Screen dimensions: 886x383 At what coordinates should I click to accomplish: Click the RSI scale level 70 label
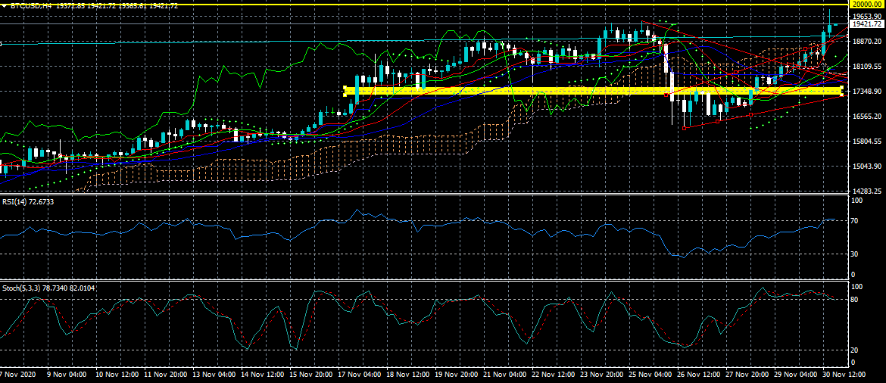(x=855, y=221)
